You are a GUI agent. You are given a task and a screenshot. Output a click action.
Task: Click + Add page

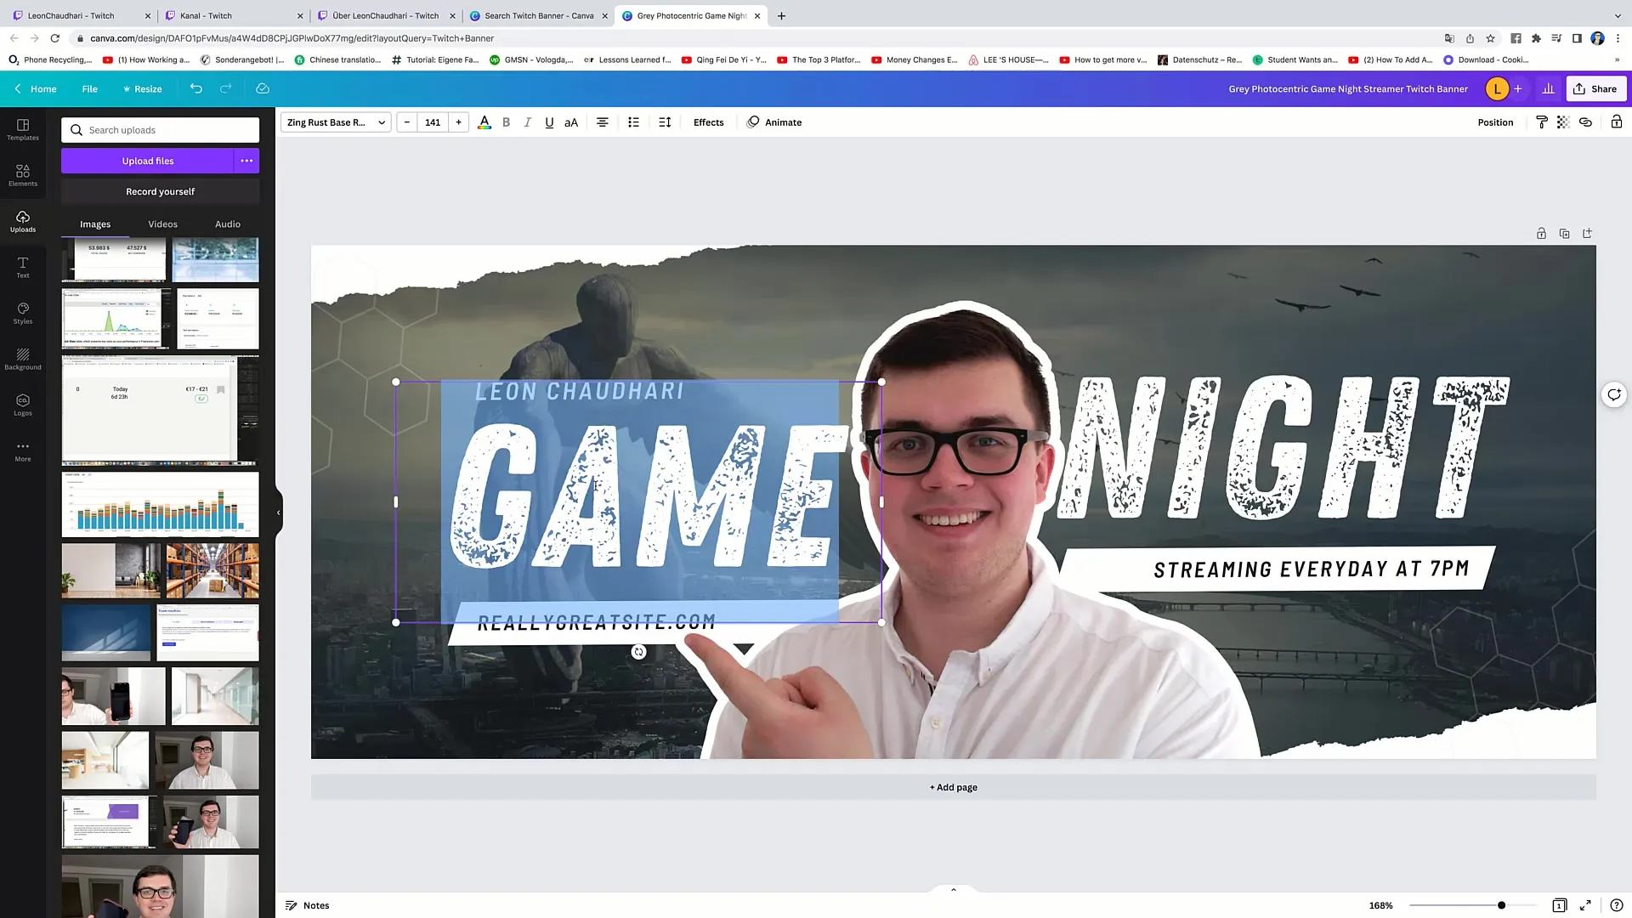(x=953, y=787)
